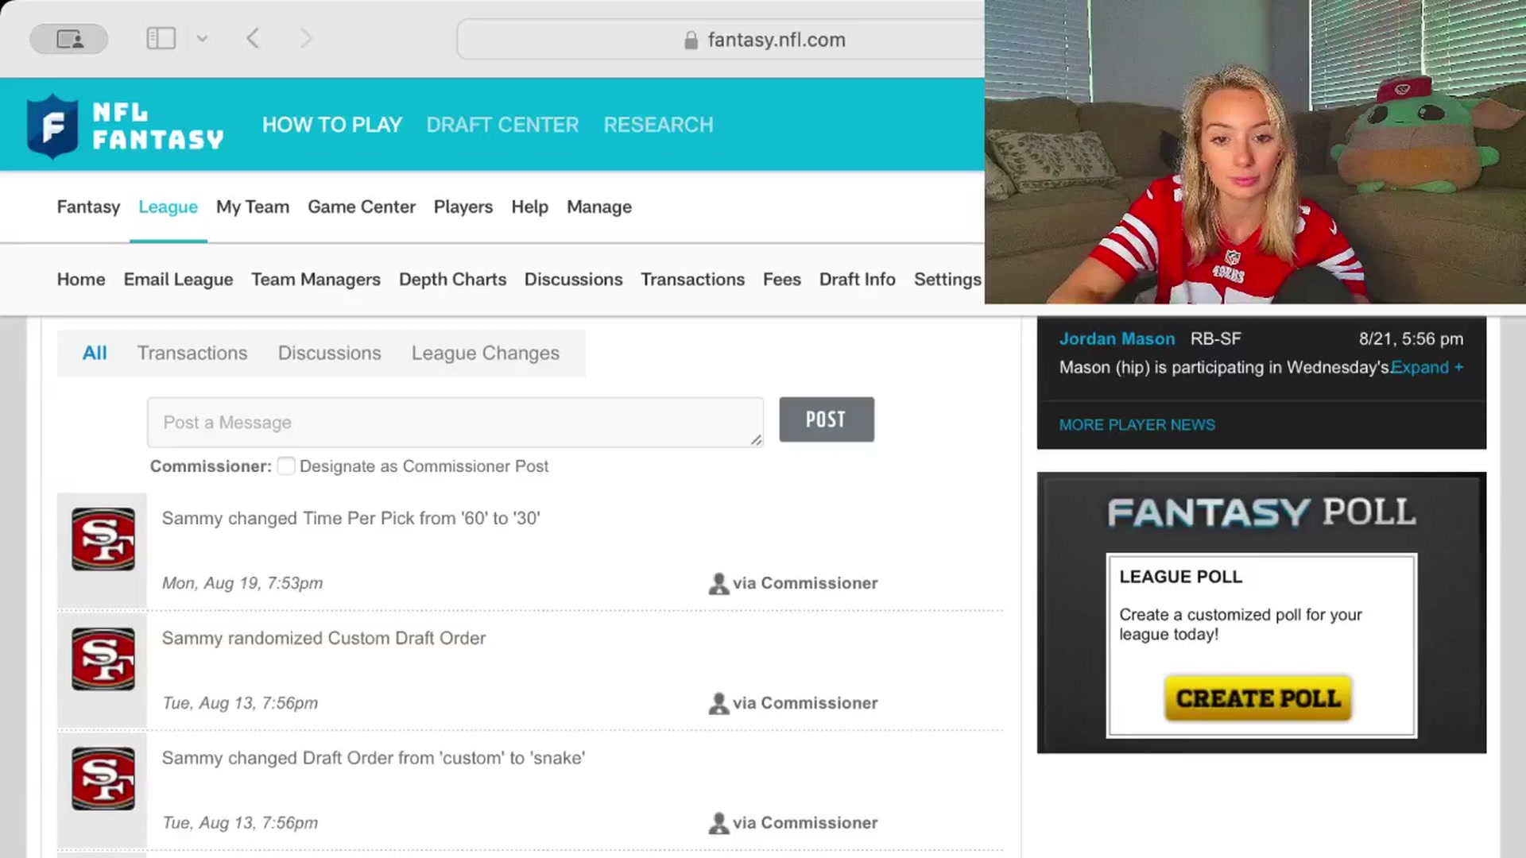Open the Discussions subnav link

click(x=573, y=280)
